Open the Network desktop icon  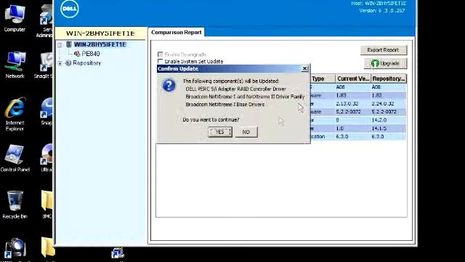pos(15,65)
